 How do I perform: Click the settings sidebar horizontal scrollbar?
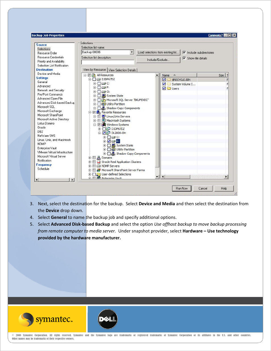coord(55,180)
